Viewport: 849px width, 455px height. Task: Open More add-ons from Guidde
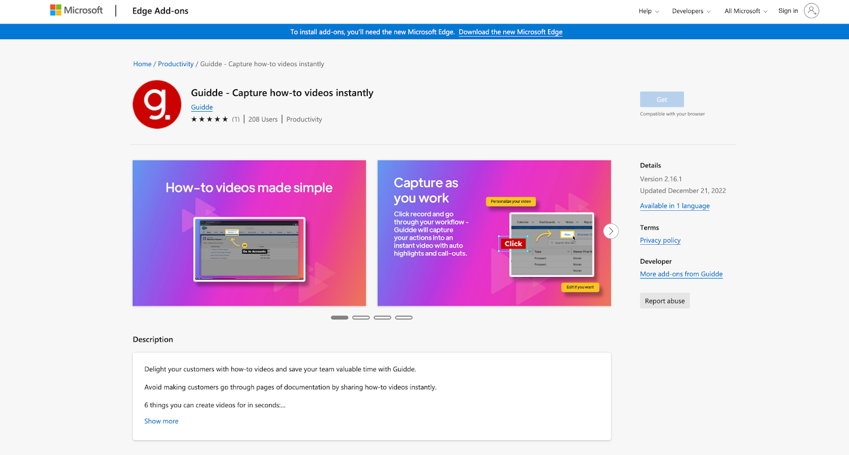point(681,274)
